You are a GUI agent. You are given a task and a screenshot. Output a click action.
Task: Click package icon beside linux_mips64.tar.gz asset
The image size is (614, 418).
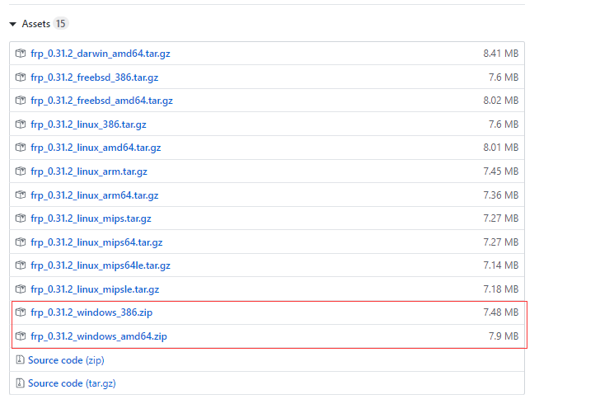coord(21,242)
